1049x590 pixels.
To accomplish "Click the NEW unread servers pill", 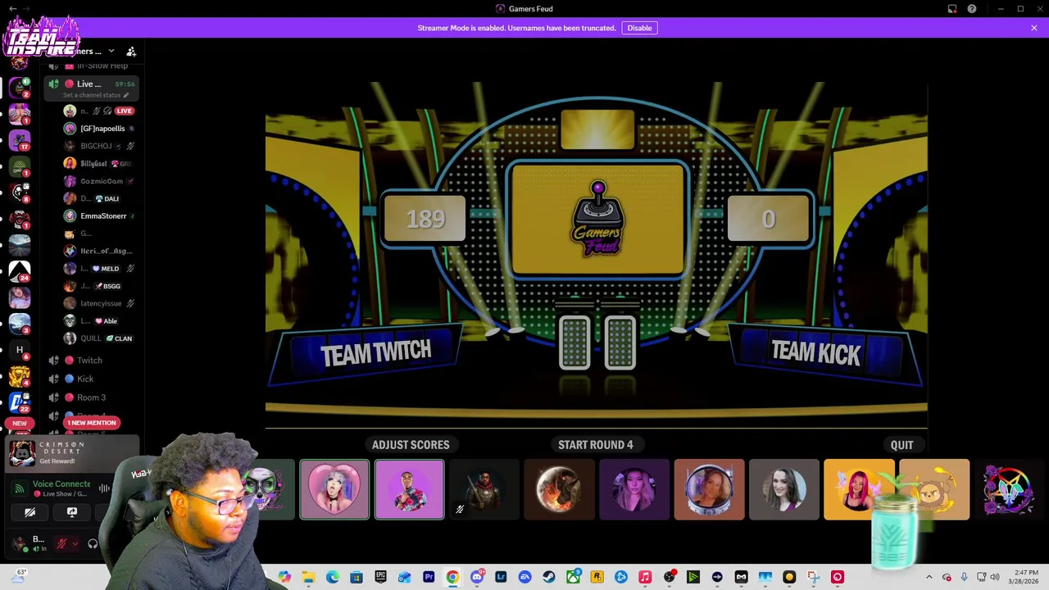I will tap(20, 424).
